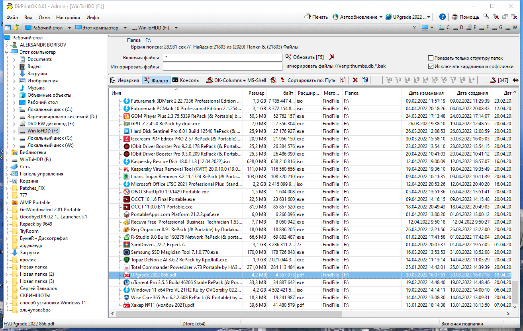Enable Показать только структуру папок checkbox
The width and height of the screenshot is (523, 331).
pos(431,58)
